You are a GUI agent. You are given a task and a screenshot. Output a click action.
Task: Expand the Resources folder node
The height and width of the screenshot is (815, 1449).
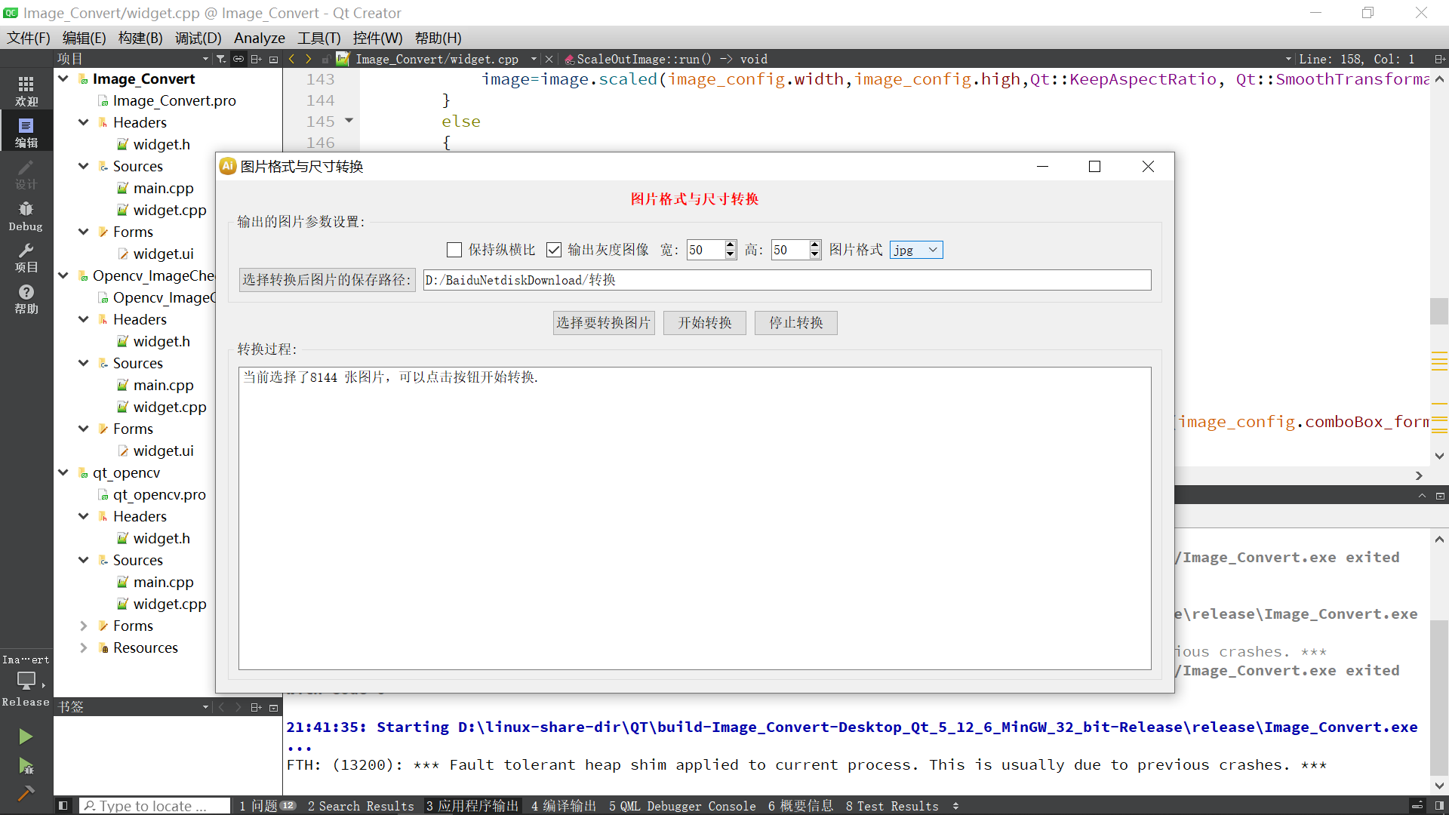pos(84,647)
